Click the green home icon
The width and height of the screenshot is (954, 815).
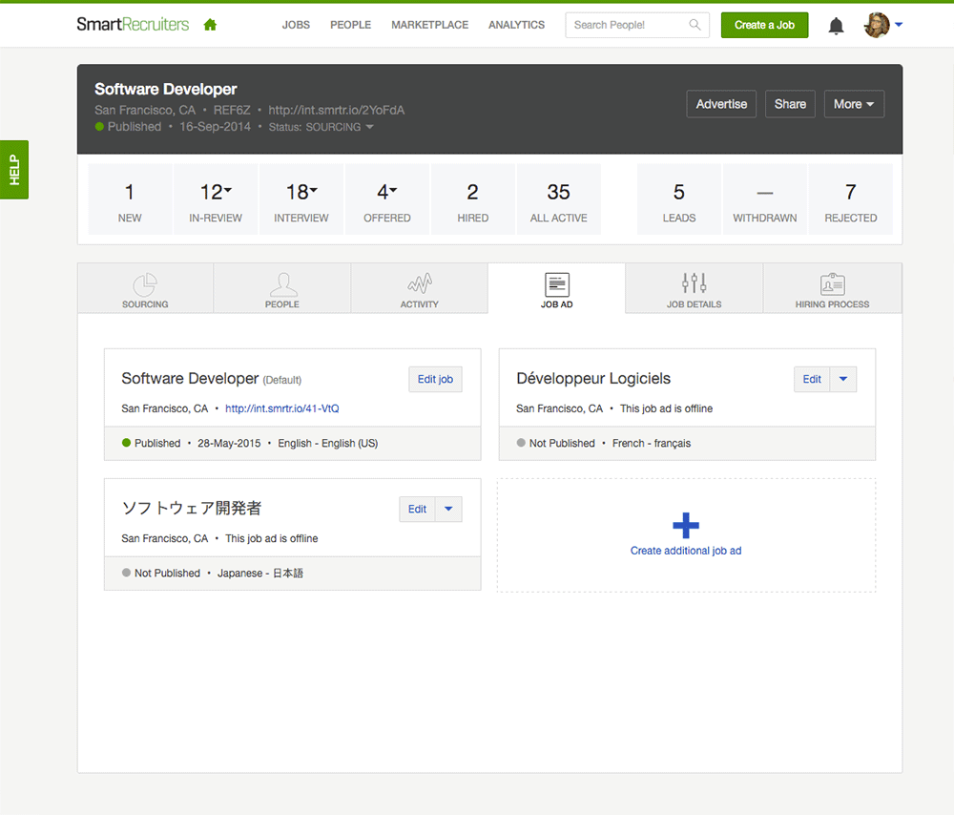click(210, 25)
